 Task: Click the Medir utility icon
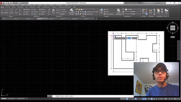click(150, 11)
